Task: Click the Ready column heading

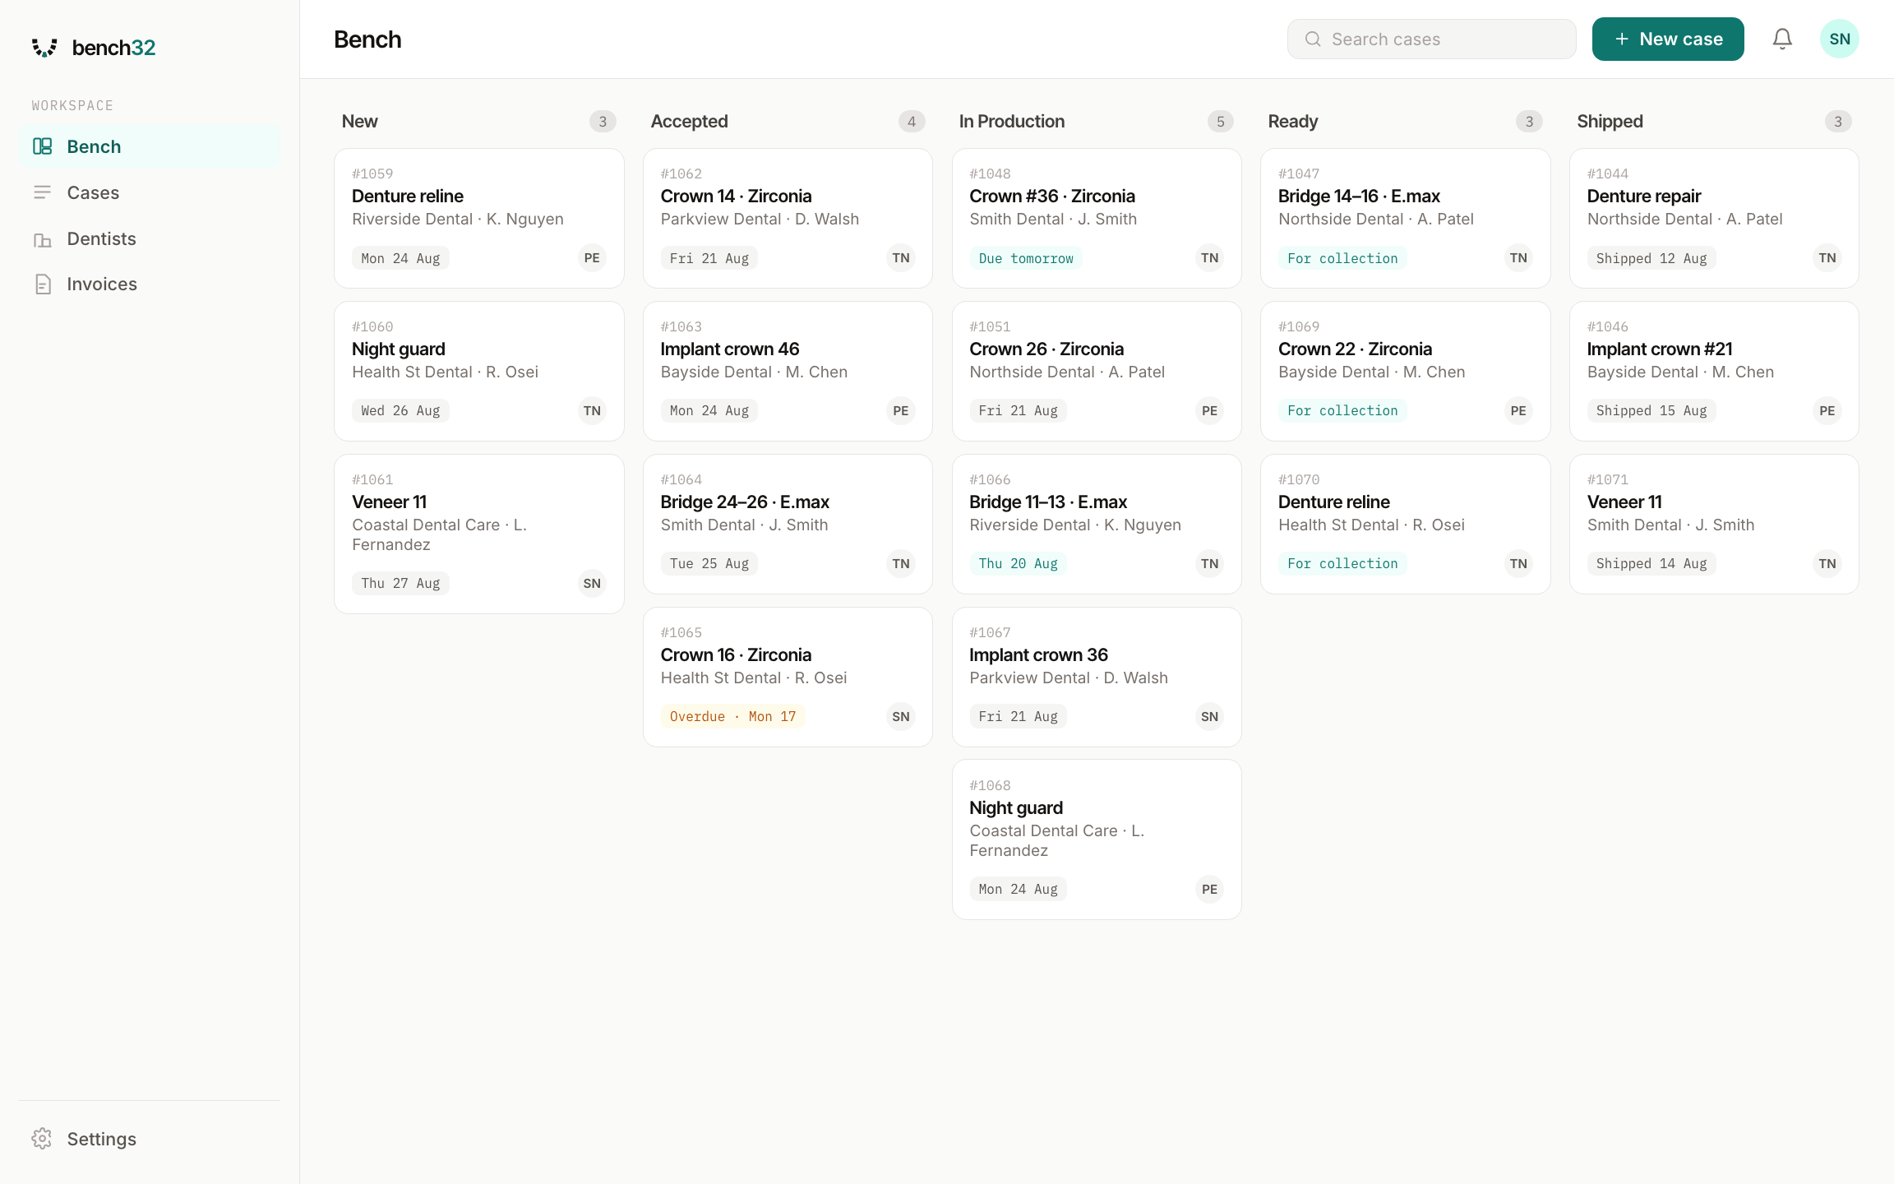Action: [1292, 122]
